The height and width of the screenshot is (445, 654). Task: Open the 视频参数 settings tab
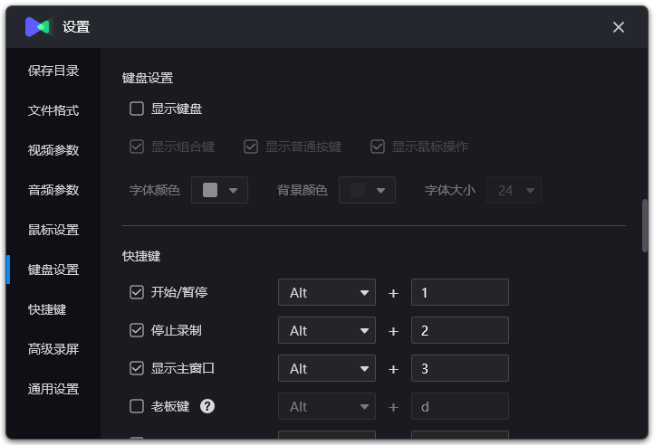[53, 150]
